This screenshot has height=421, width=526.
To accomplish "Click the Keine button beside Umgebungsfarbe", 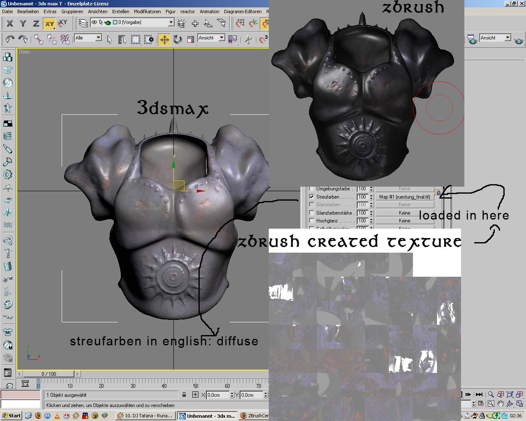I will (404, 188).
